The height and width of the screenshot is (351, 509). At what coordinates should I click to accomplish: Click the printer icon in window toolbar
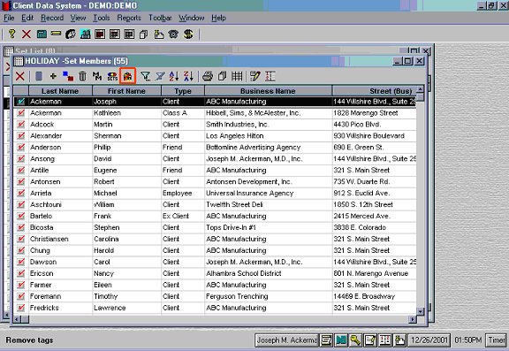click(208, 76)
